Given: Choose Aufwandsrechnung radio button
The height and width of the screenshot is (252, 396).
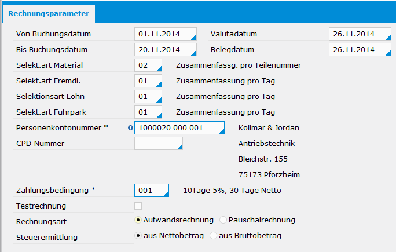Looking at the screenshot, I should point(138,220).
